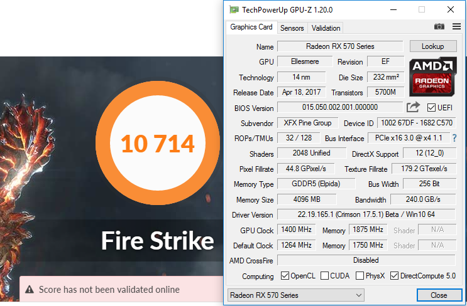The height and width of the screenshot is (306, 467).
Task: Toggle the DirectCompute 5.0 checkbox
Action: click(394, 276)
